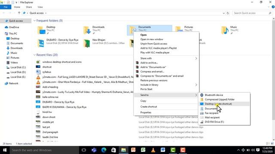Viewport: 275px width, 154px height.
Task: Open the address bar history dropdown
Action: pos(223,13)
